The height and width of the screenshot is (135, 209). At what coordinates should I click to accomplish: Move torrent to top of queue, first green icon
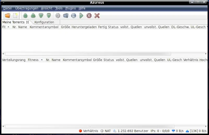coord(25,16)
